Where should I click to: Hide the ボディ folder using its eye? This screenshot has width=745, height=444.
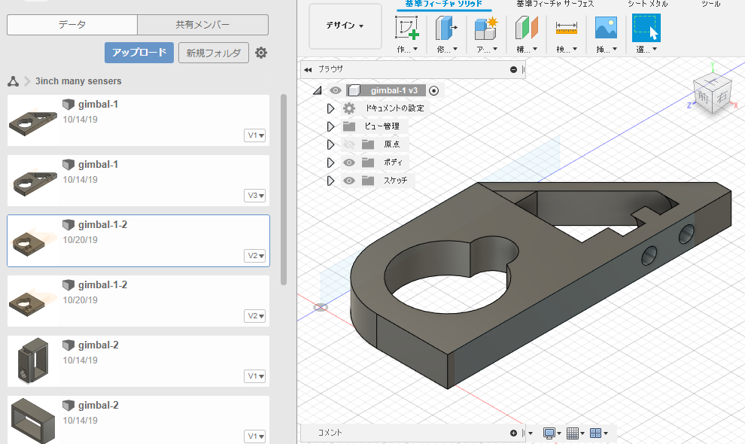pos(349,163)
